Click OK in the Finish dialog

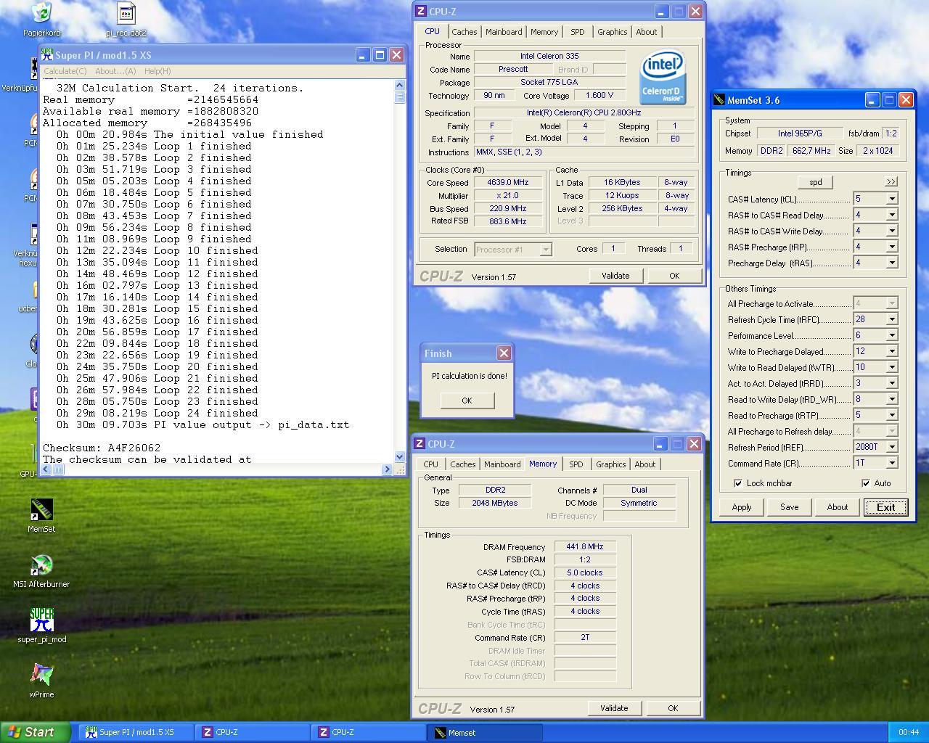click(467, 401)
